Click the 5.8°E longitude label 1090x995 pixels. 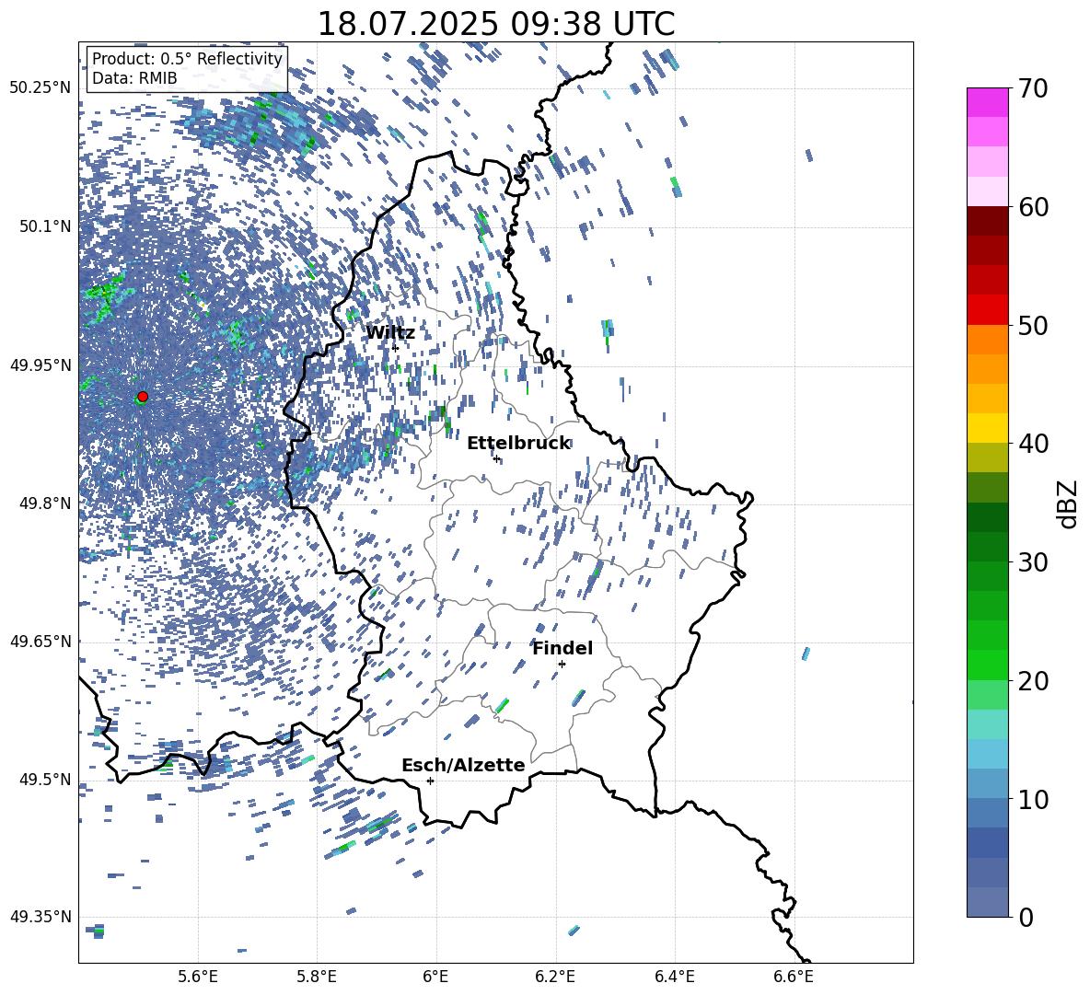(317, 978)
